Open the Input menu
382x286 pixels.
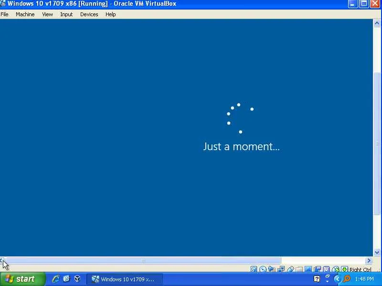[66, 14]
